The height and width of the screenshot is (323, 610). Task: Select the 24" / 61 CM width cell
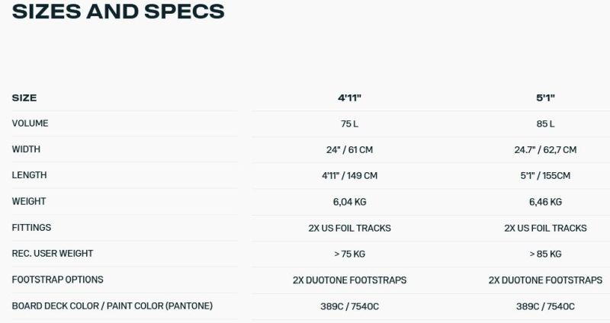tap(349, 149)
